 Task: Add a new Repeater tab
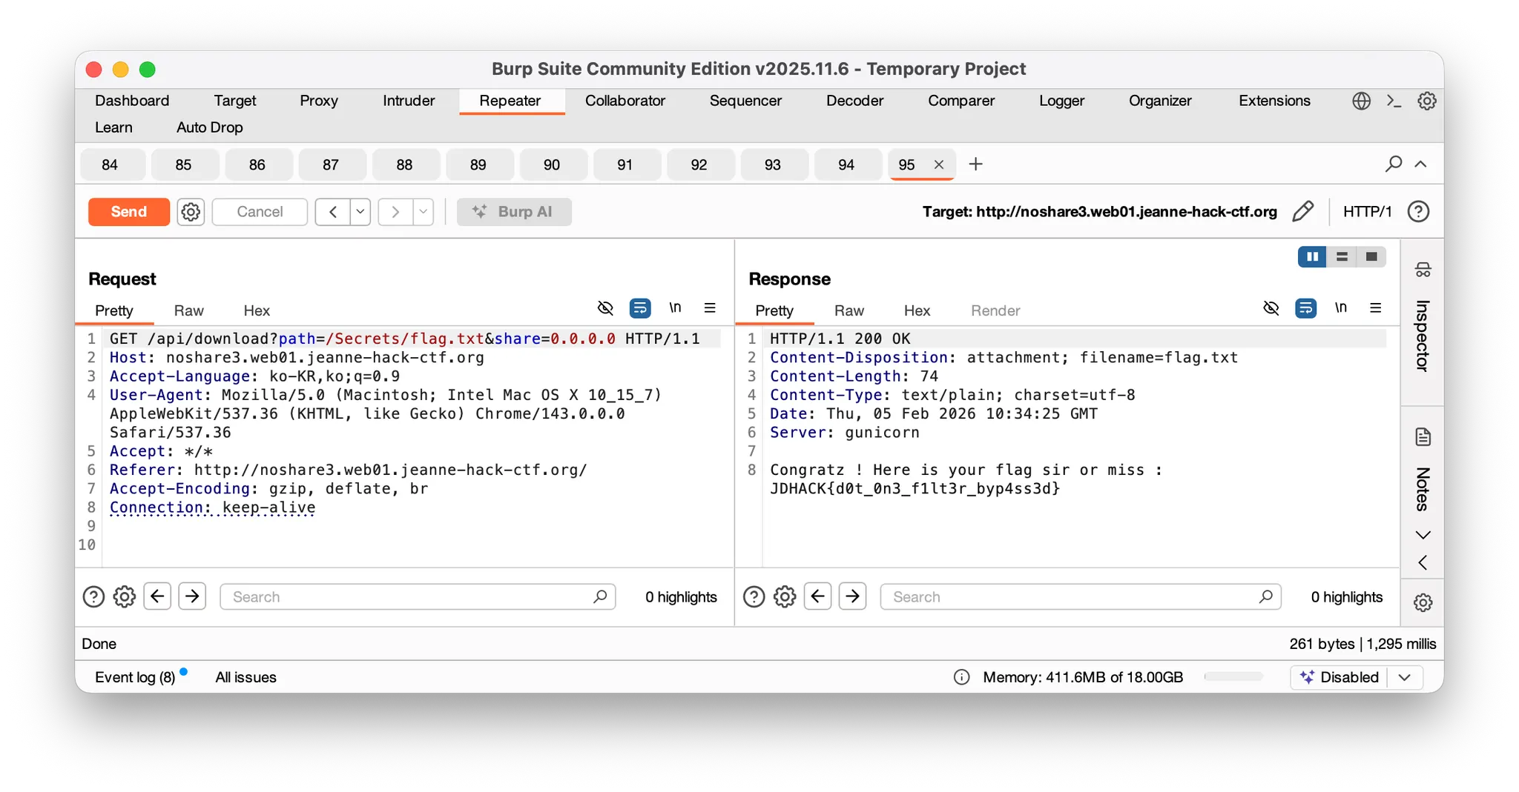tap(976, 164)
